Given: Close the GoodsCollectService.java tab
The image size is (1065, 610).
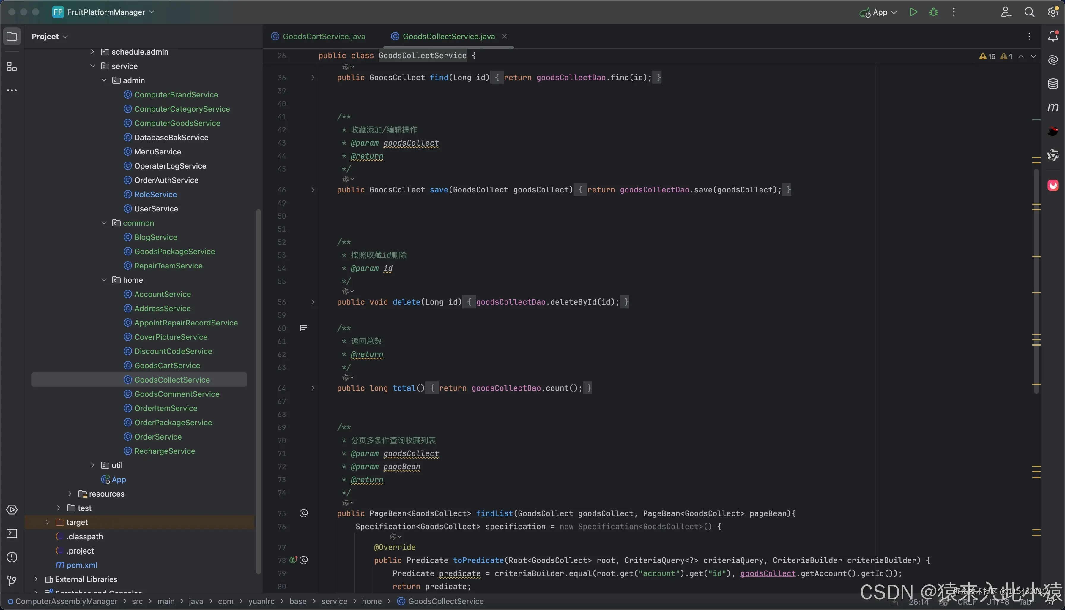Looking at the screenshot, I should [505, 37].
